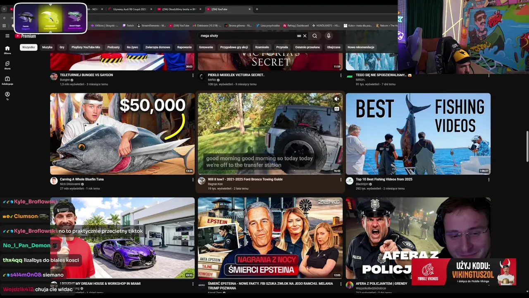This screenshot has height=298, width=529.
Task: Open the Shorts sidebar icon
Action: coord(7,65)
